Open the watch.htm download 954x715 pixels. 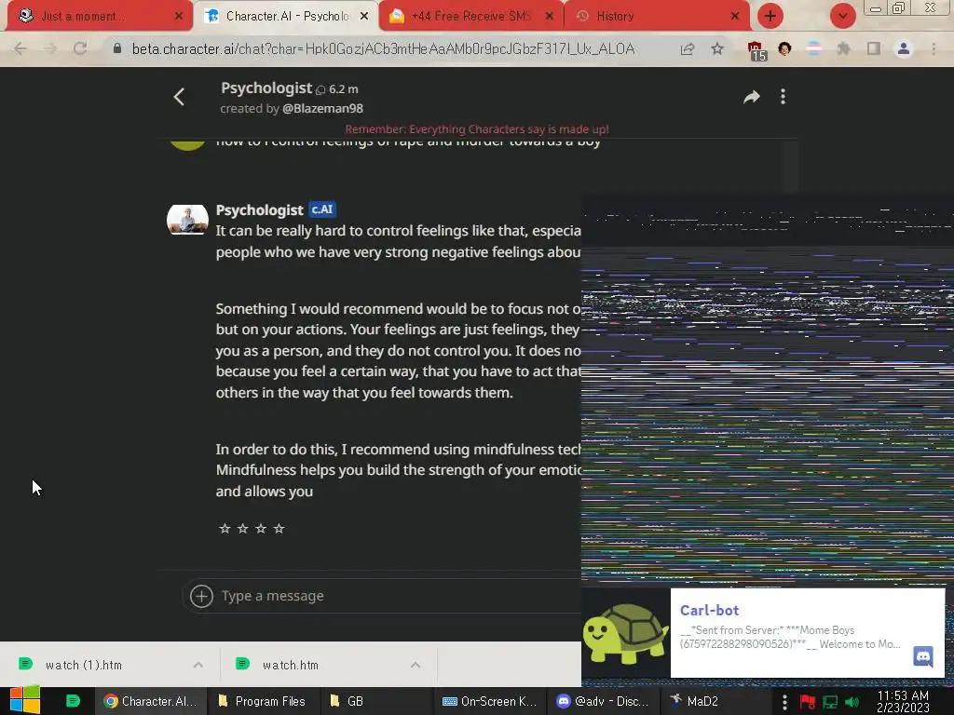[x=291, y=665]
